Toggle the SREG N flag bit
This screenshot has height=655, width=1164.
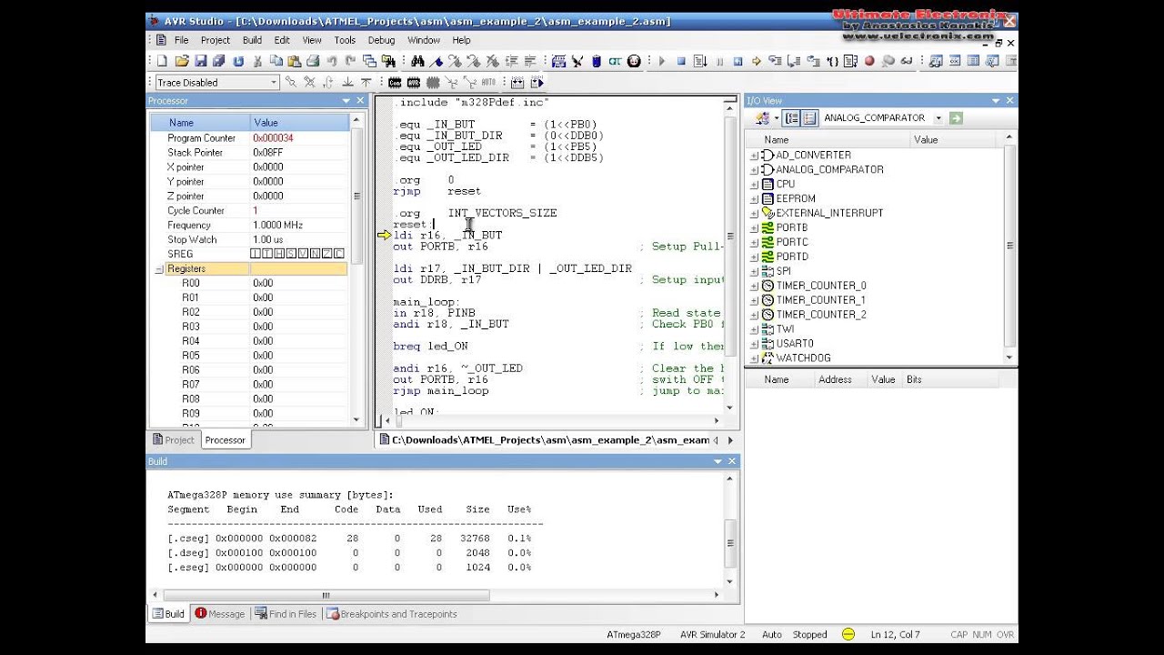(316, 253)
